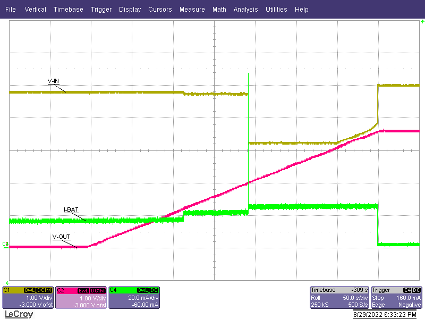The height and width of the screenshot is (319, 425).
Task: Open the Display menu
Action: coord(130,10)
